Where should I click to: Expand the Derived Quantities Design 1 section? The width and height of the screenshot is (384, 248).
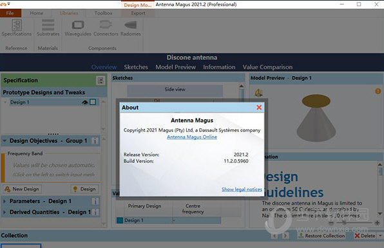[5, 212]
